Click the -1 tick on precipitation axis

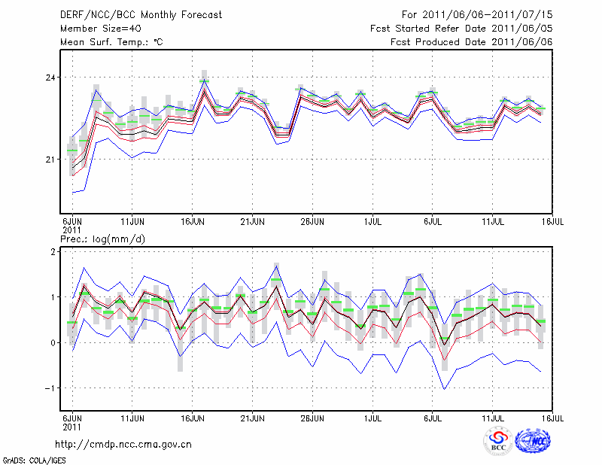[x=50, y=388]
